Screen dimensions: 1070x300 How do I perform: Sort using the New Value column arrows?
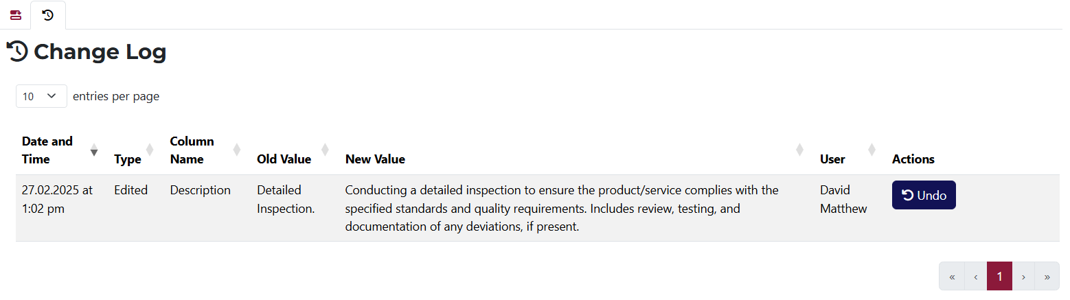point(799,150)
